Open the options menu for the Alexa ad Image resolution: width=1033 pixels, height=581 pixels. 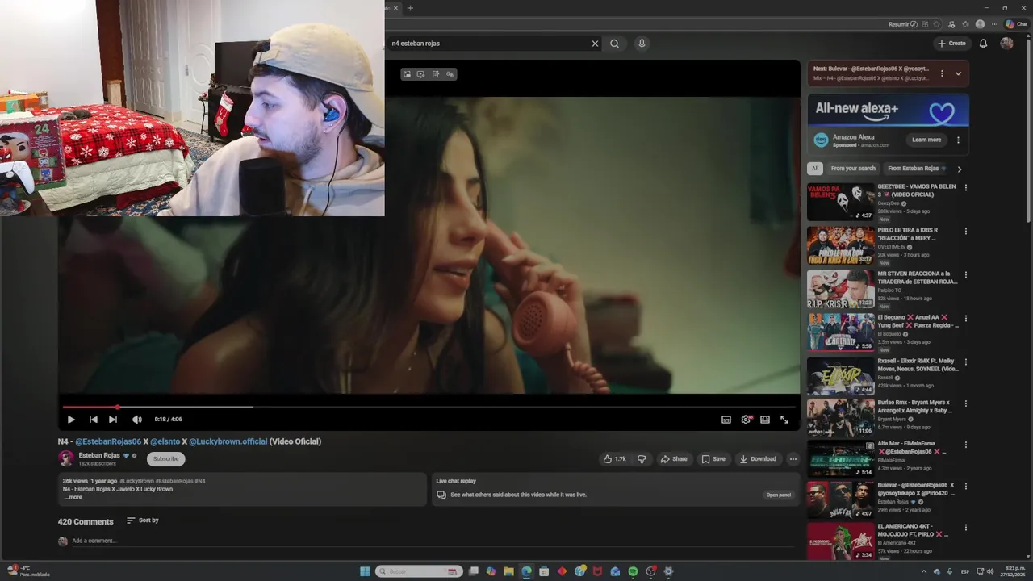(x=958, y=140)
